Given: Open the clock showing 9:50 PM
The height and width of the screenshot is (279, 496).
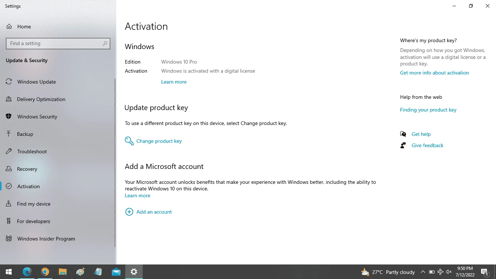Looking at the screenshot, I should (465, 272).
